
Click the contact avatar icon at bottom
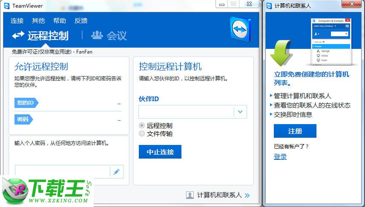[x=190, y=195]
